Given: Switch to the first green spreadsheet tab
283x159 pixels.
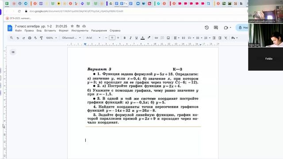Looking at the screenshot, I should point(7,4).
